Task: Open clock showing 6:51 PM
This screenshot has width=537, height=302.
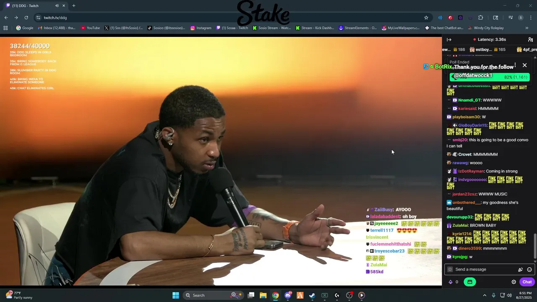Action: pyautogui.click(x=525, y=295)
